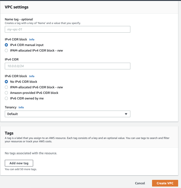Image resolution: width=181 pixels, height=188 pixels.
Task: Click the Name tag input field
Action: pyautogui.click(x=67, y=29)
